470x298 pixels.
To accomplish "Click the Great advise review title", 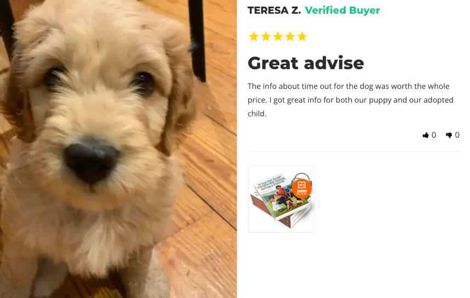I will pos(306,63).
